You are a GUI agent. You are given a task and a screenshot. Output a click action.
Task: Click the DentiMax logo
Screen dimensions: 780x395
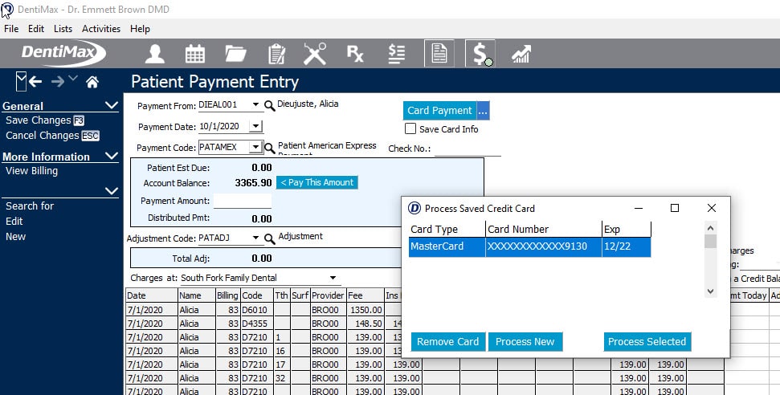63,53
